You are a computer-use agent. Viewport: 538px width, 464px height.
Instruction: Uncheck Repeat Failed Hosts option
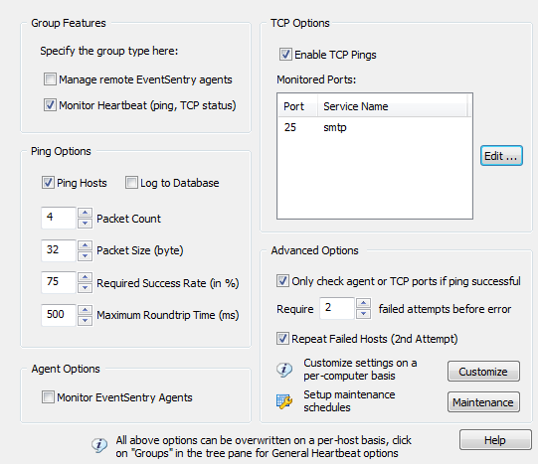click(x=282, y=339)
